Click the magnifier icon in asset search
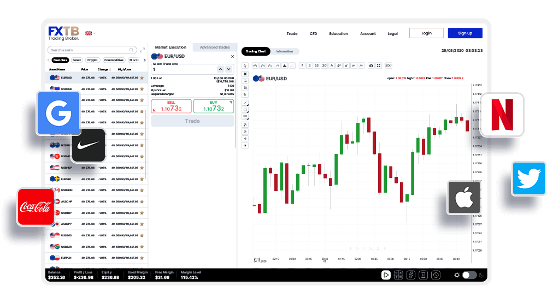The height and width of the screenshot is (286, 547). tap(131, 50)
